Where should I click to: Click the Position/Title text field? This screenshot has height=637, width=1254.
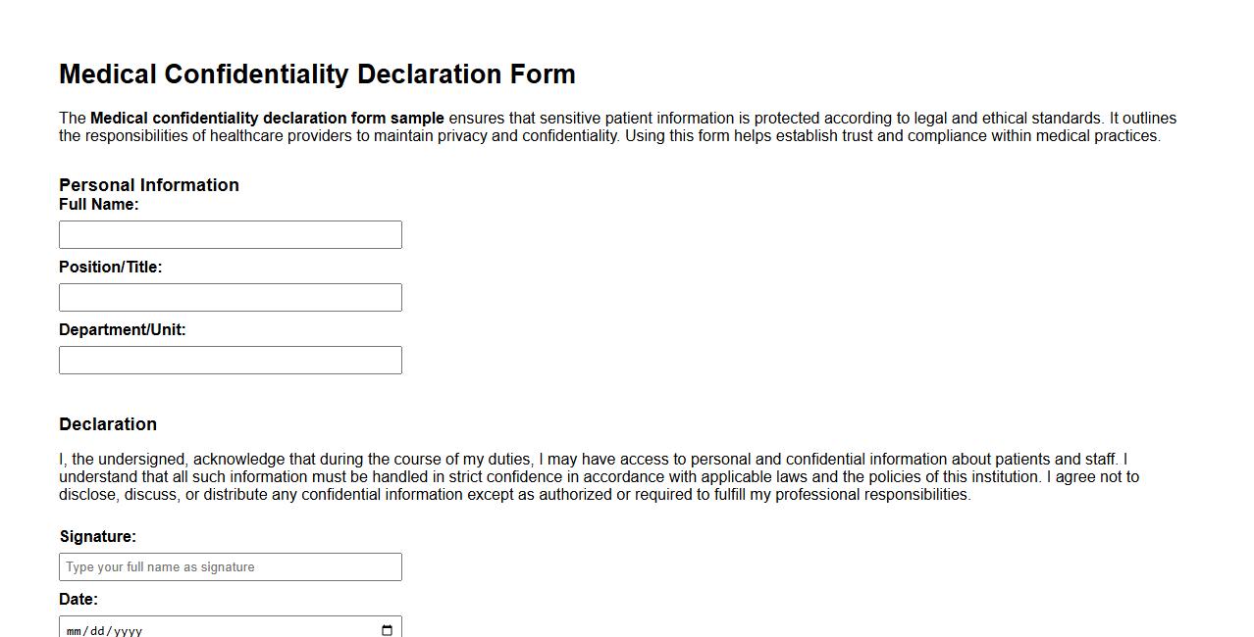point(231,297)
